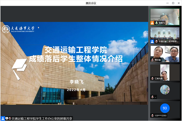Click the muted mic icon next to 傅老师

click(152, 60)
